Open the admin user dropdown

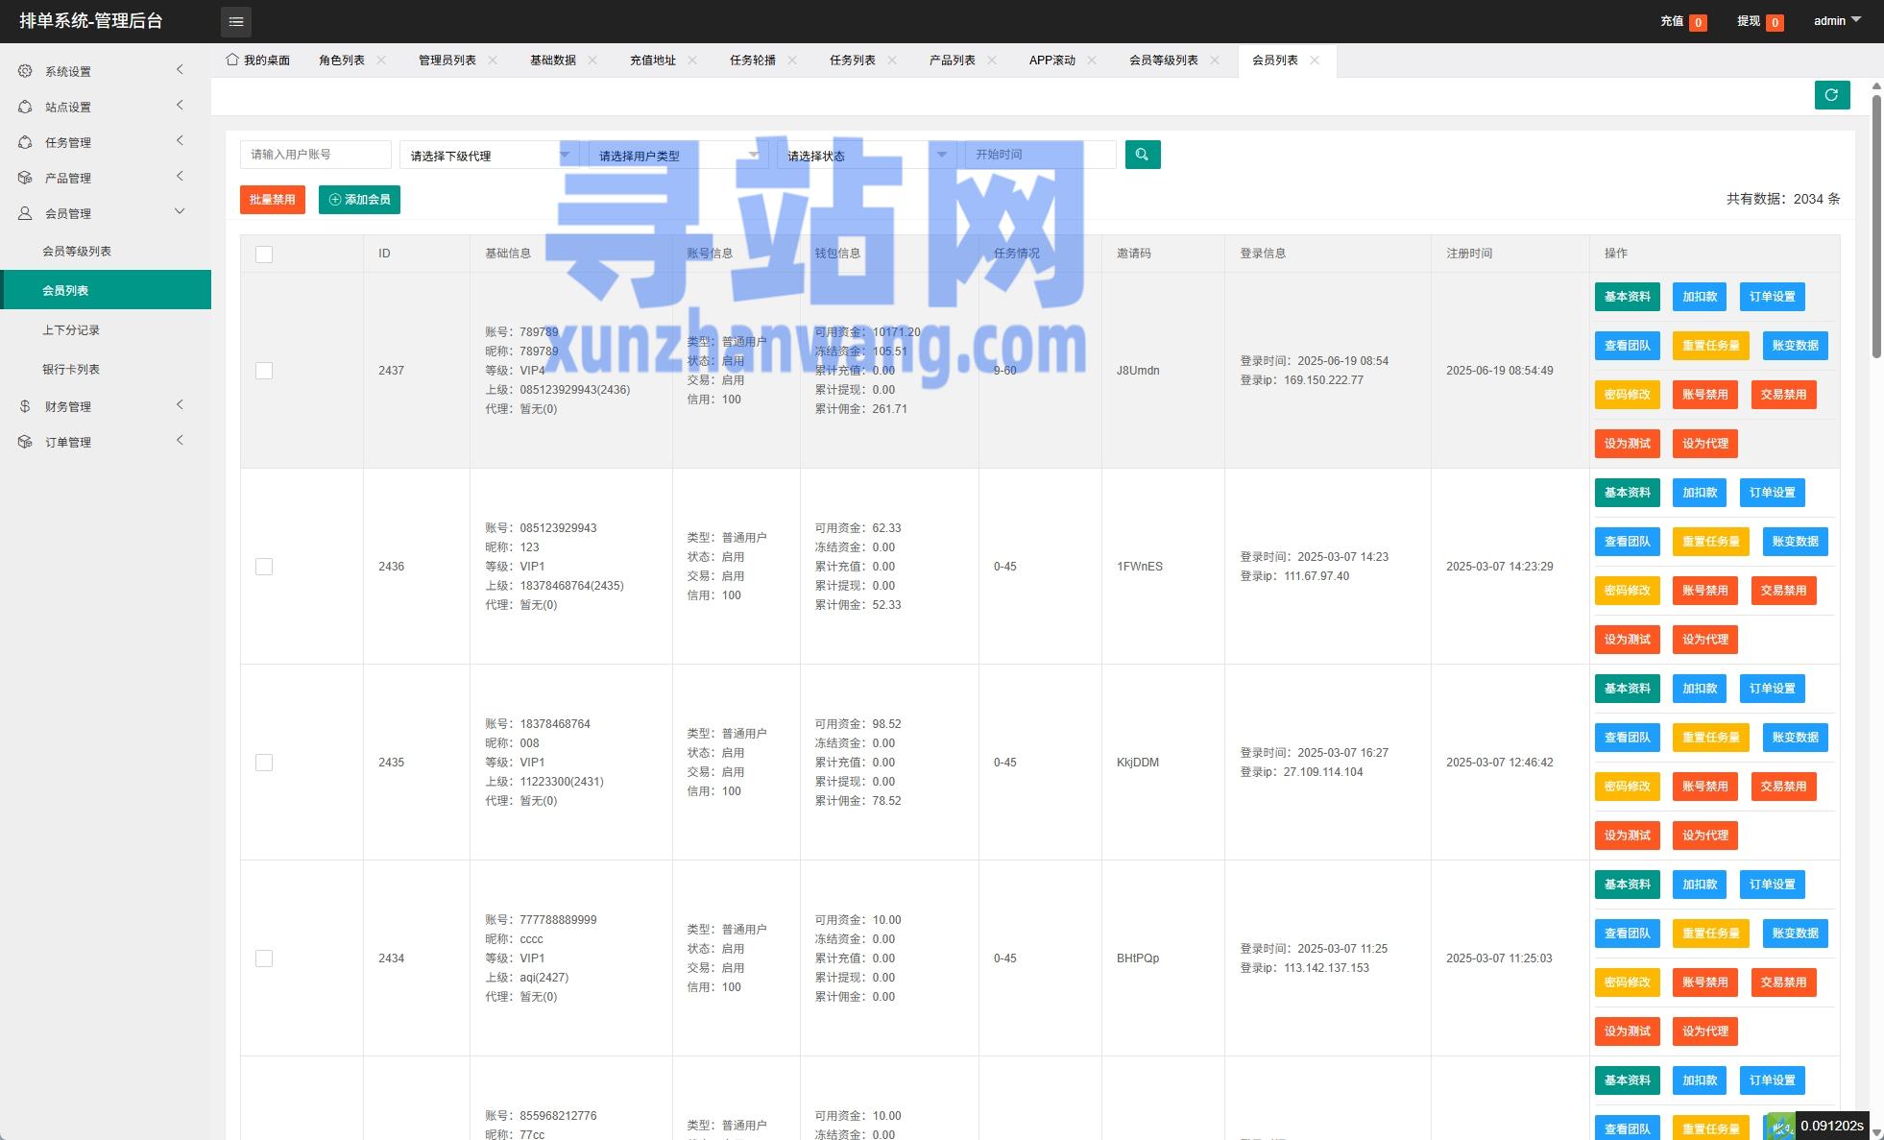[1837, 21]
